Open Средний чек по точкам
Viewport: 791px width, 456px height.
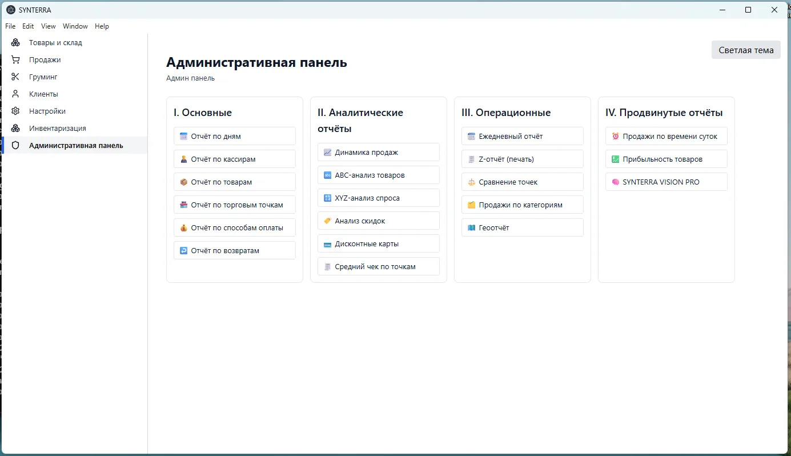[x=379, y=266]
